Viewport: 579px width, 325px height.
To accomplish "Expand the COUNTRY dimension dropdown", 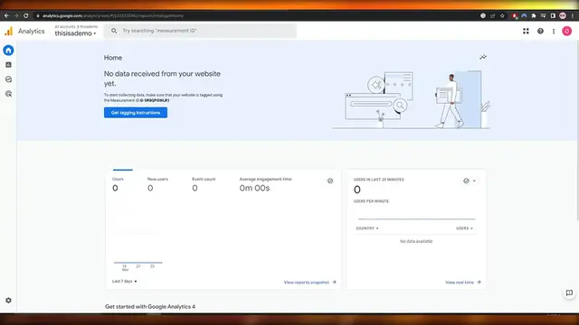I will (367, 228).
